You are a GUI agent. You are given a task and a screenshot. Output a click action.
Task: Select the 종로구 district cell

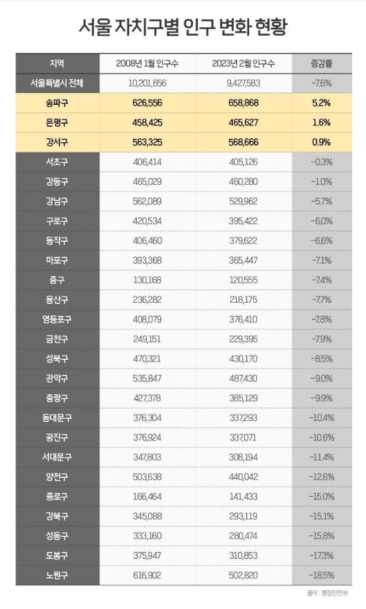pos(57,496)
